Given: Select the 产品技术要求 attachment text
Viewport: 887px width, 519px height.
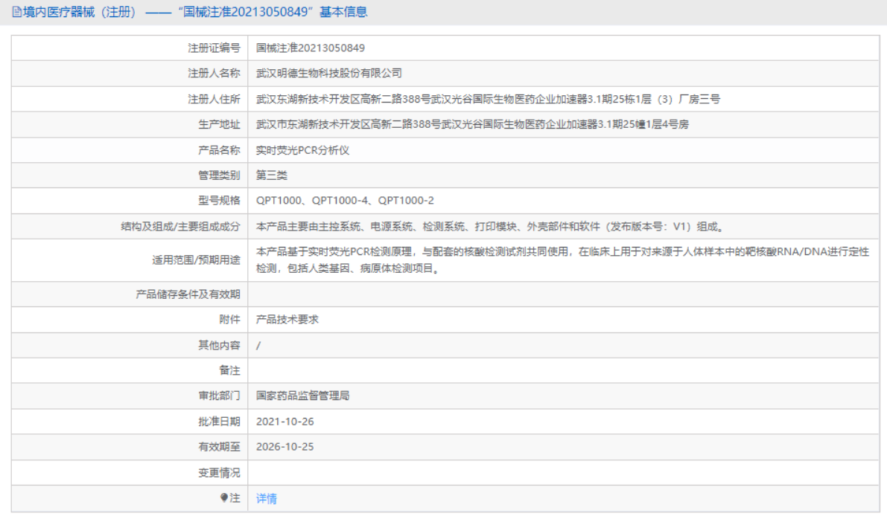Looking at the screenshot, I should (287, 320).
